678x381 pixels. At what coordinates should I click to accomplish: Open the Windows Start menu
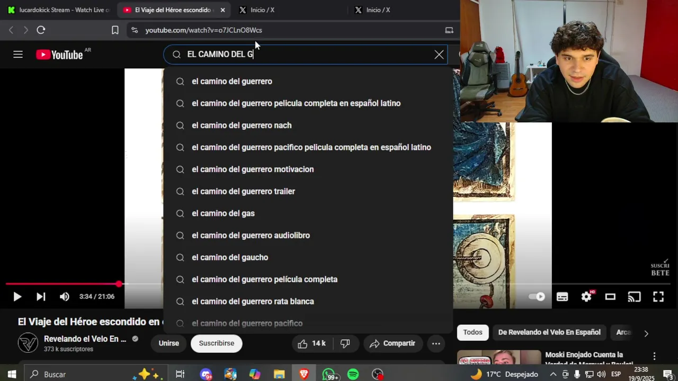point(12,374)
